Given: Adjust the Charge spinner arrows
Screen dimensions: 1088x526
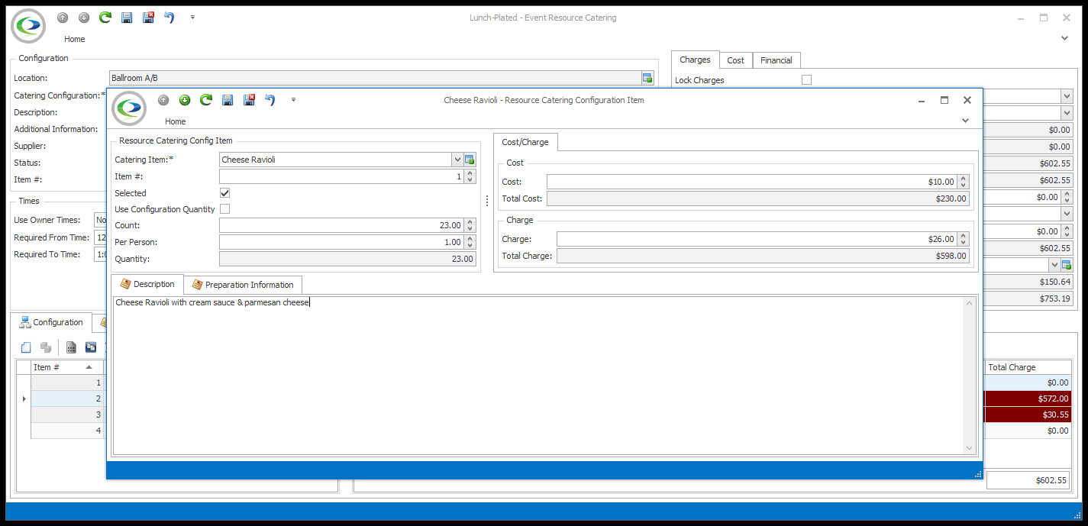Looking at the screenshot, I should coord(964,239).
